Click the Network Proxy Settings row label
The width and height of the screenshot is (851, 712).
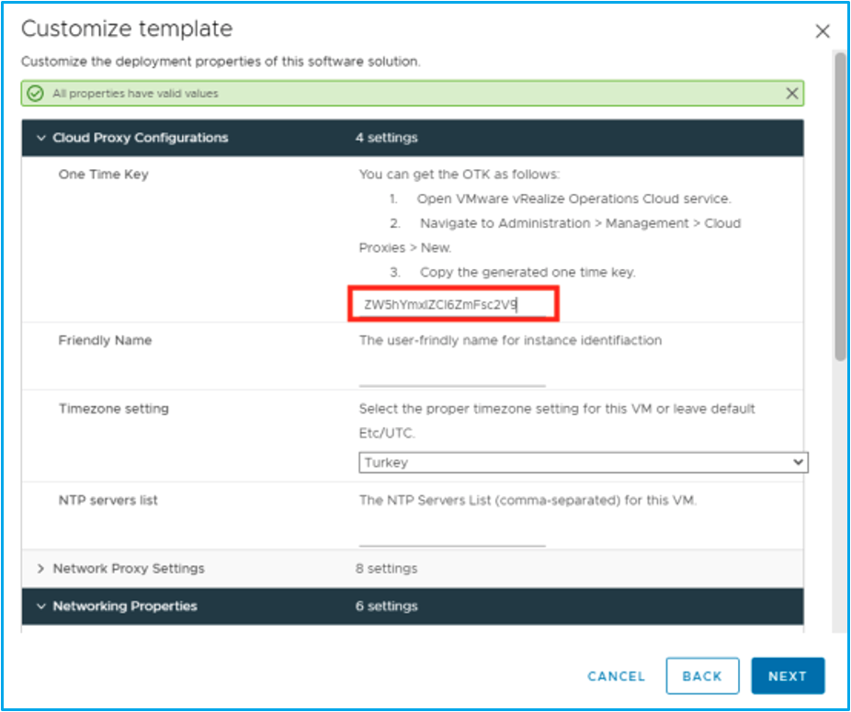coord(129,569)
